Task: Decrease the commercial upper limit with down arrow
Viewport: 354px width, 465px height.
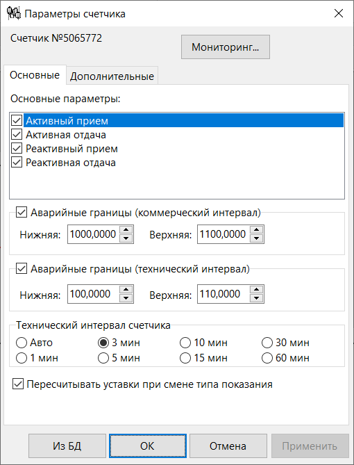Action: (x=257, y=238)
